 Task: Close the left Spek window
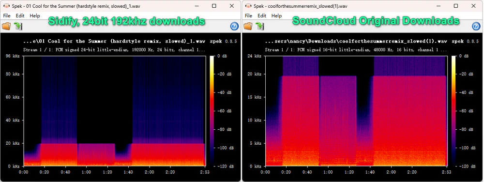click(232, 6)
